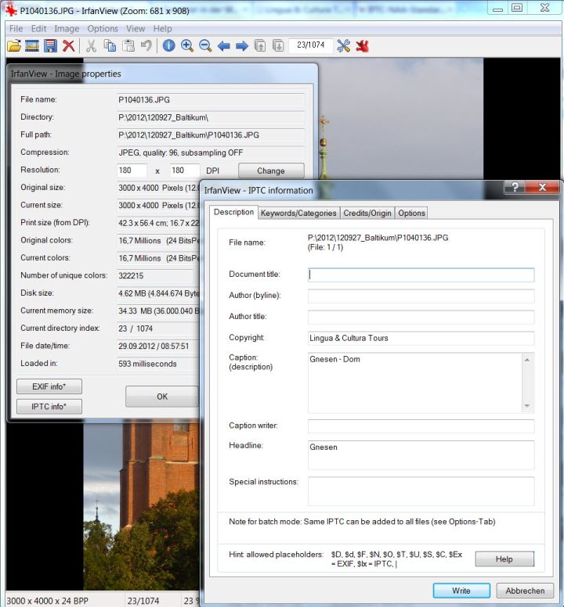Go to previous image with the left arrow
The width and height of the screenshot is (564, 607).
pyautogui.click(x=224, y=46)
